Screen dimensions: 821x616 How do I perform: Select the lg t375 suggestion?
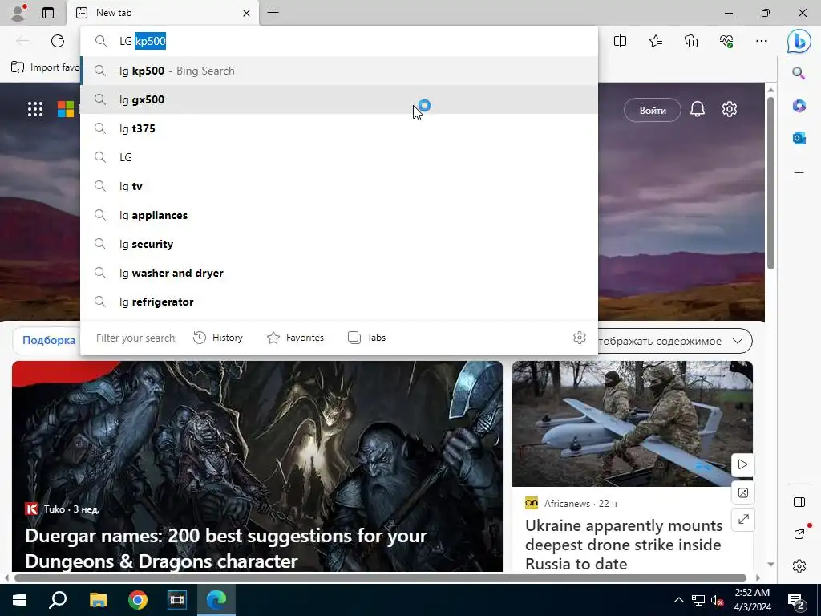(x=339, y=128)
